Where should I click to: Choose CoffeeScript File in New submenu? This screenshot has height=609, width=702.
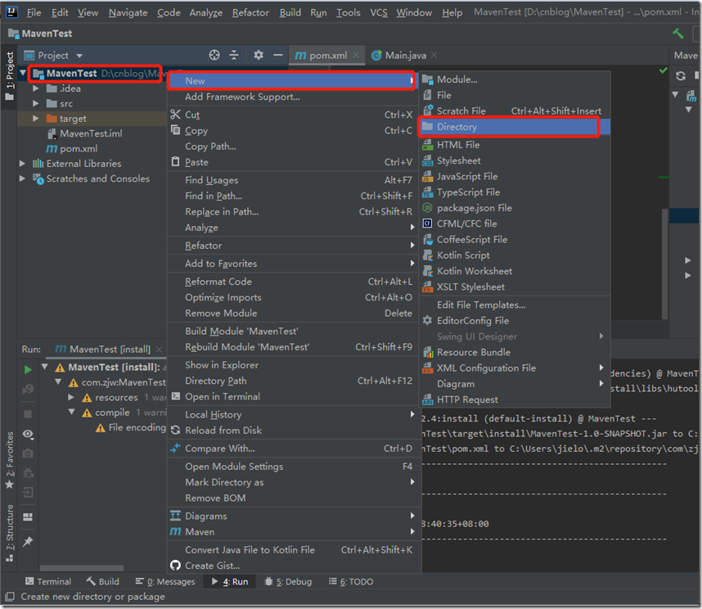point(515,240)
